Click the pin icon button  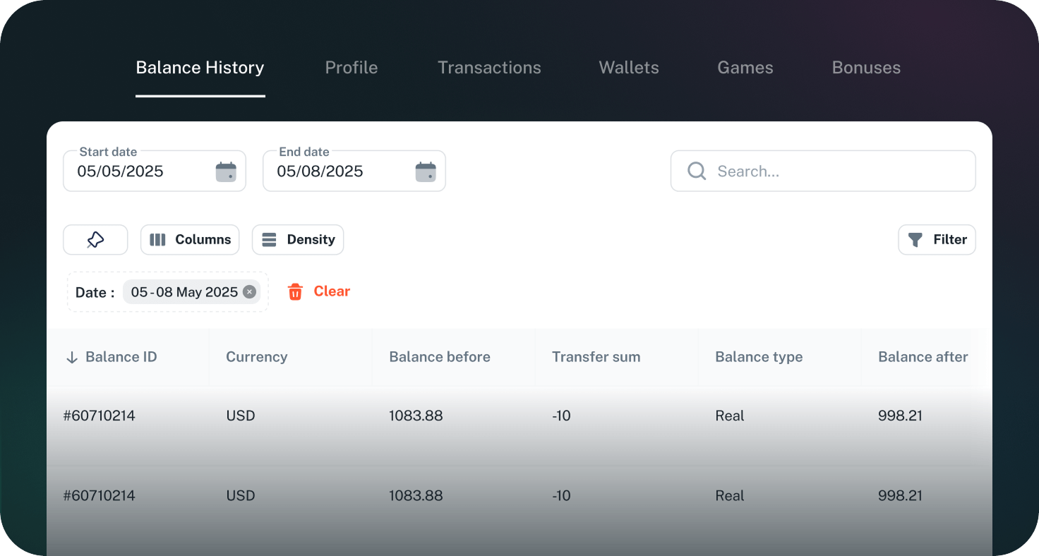click(x=95, y=240)
